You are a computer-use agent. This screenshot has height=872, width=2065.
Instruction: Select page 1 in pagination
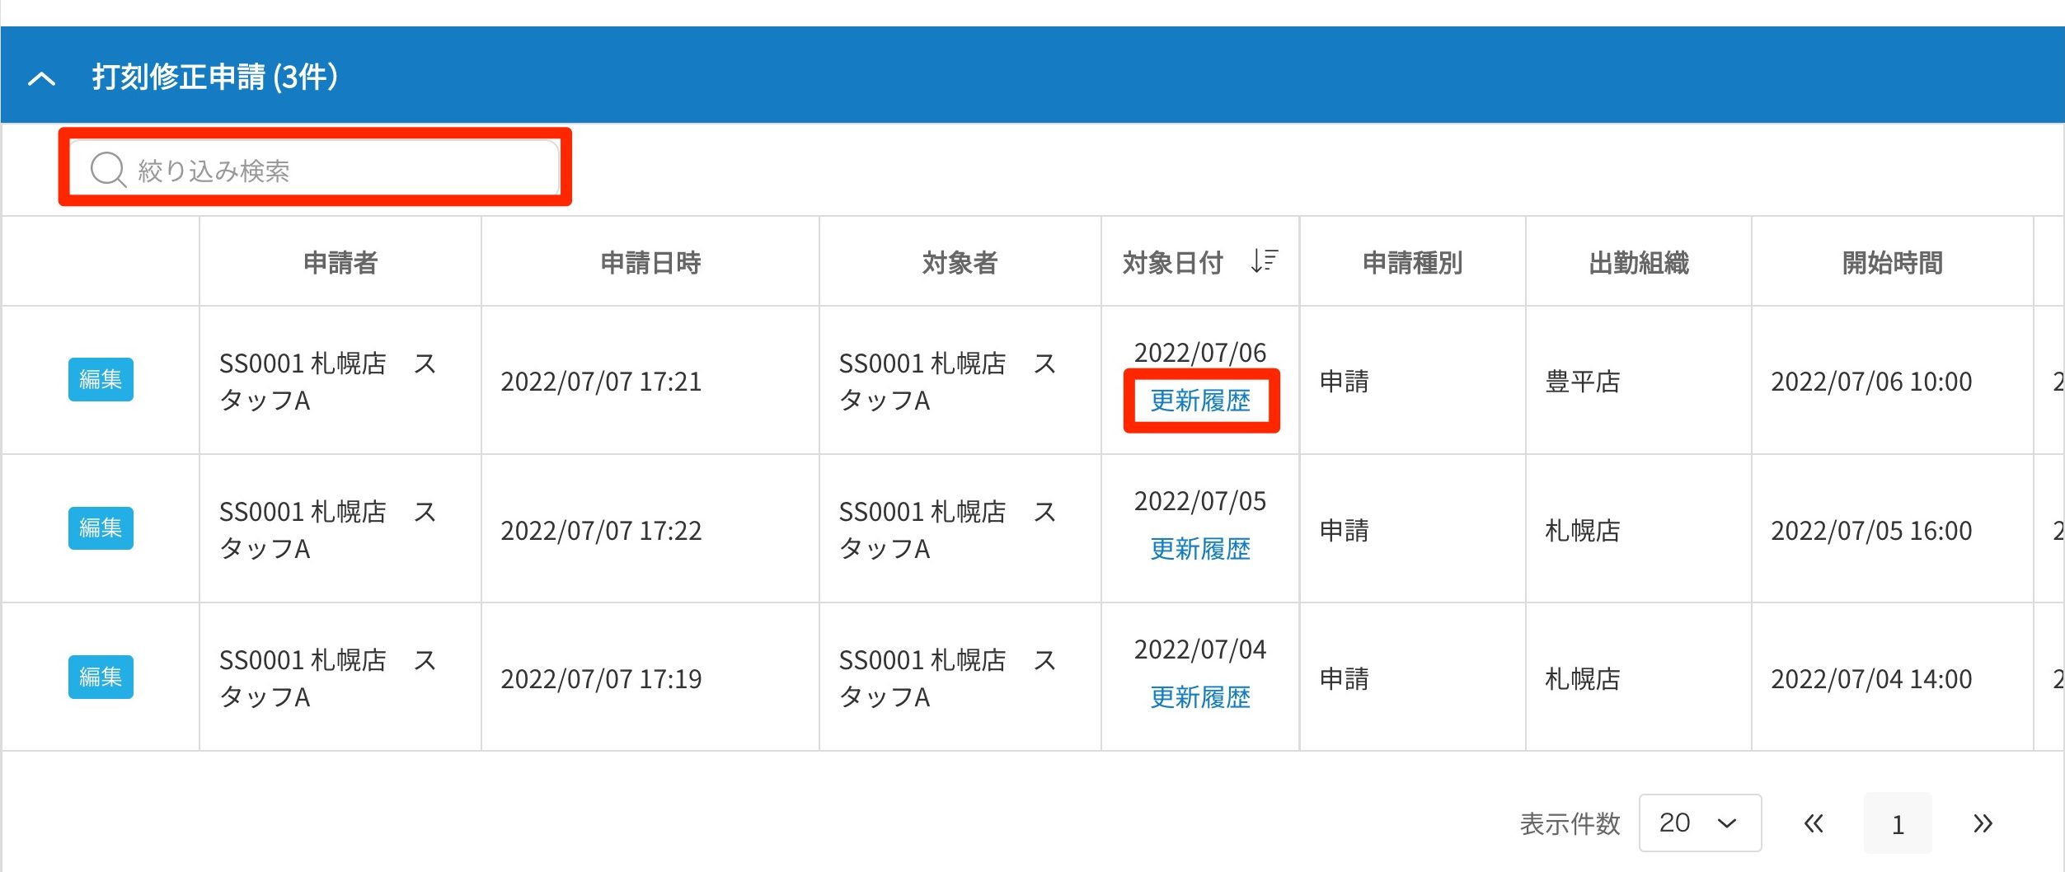click(x=1898, y=823)
